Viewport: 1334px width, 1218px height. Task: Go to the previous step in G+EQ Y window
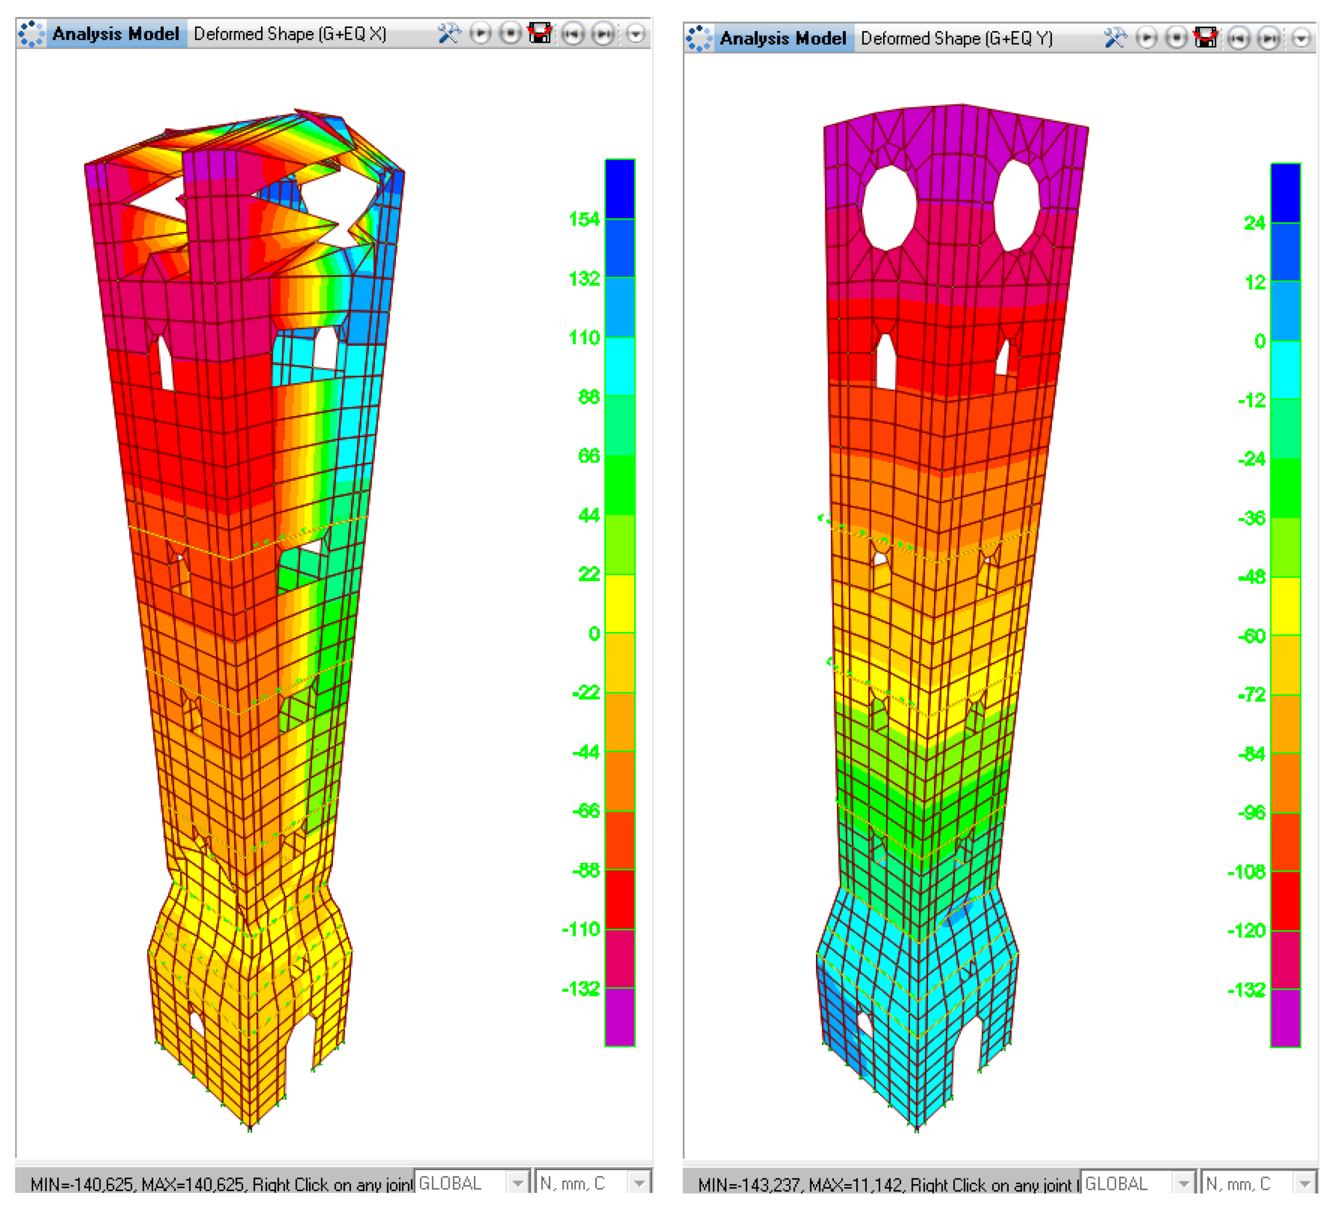[x=1239, y=39]
